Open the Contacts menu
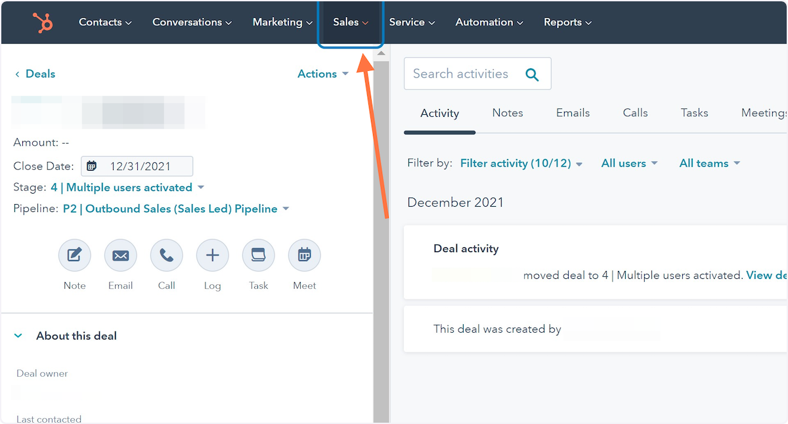 [x=105, y=22]
